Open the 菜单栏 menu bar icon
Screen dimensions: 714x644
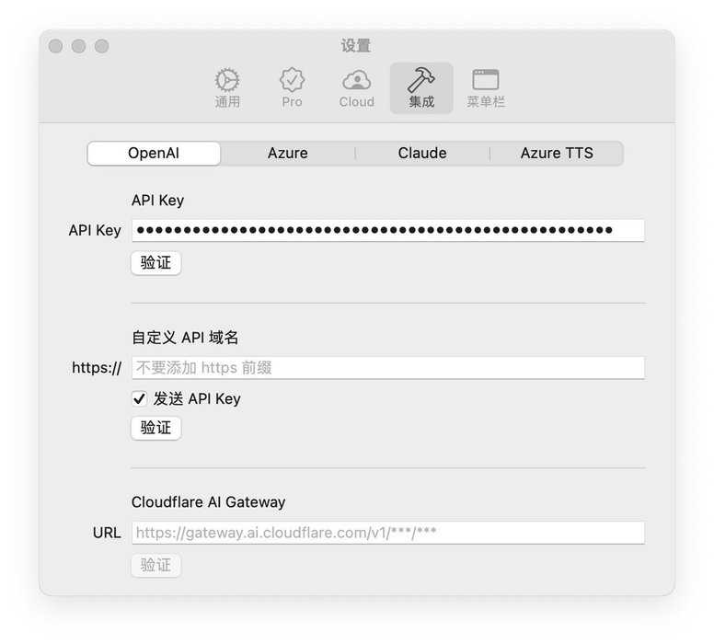(486, 88)
